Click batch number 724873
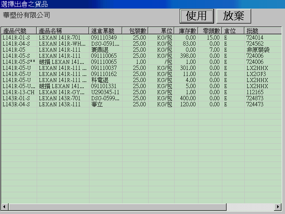This screenshot has width=285, height=214. point(255,98)
